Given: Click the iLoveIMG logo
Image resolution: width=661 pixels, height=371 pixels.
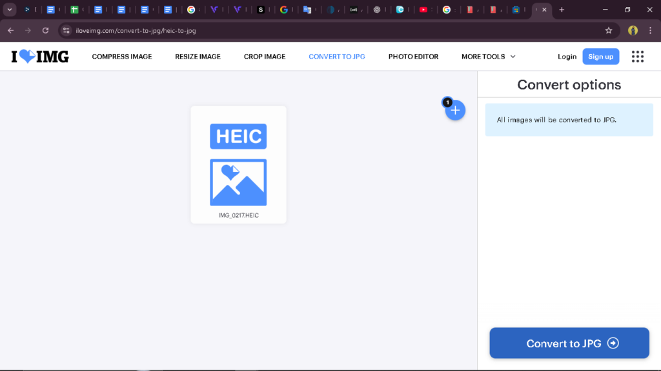Looking at the screenshot, I should [x=40, y=57].
